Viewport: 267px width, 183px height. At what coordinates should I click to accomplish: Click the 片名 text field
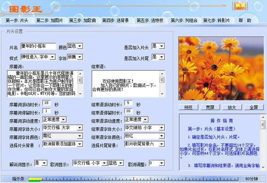pos(38,46)
